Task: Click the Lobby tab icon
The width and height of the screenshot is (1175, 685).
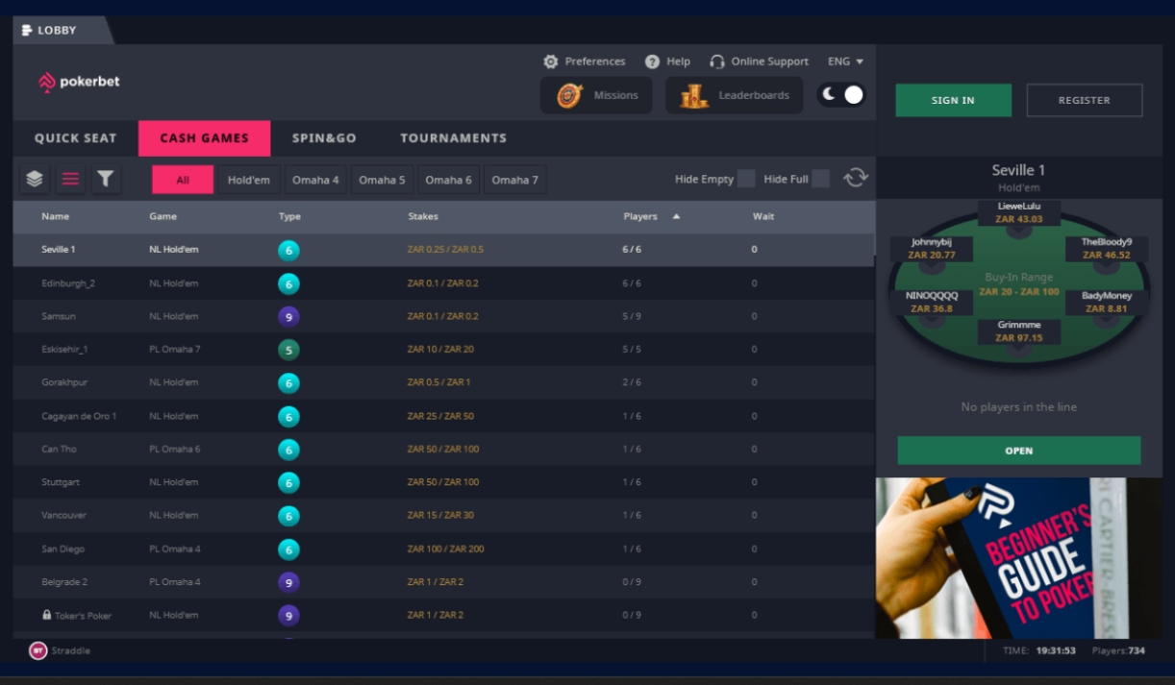Action: coord(27,31)
